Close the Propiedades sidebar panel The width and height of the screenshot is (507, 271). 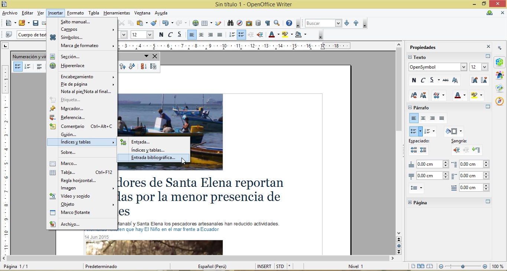(488, 47)
